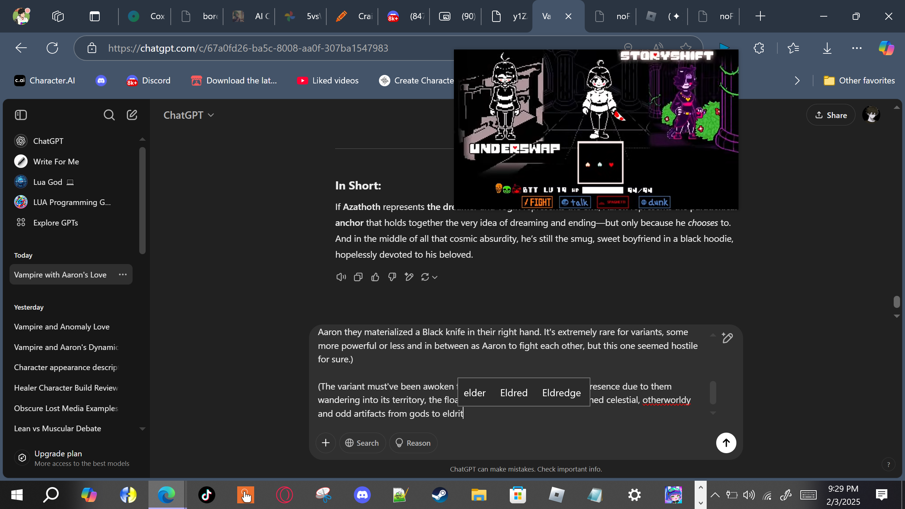Choose the 'Eldredge' spelling suggestion

(561, 393)
